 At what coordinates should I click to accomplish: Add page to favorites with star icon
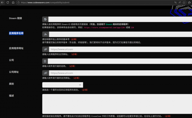(184, 3)
